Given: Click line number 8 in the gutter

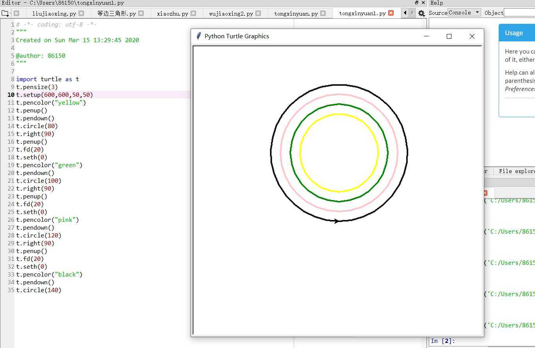Looking at the screenshot, I should coord(13,79).
